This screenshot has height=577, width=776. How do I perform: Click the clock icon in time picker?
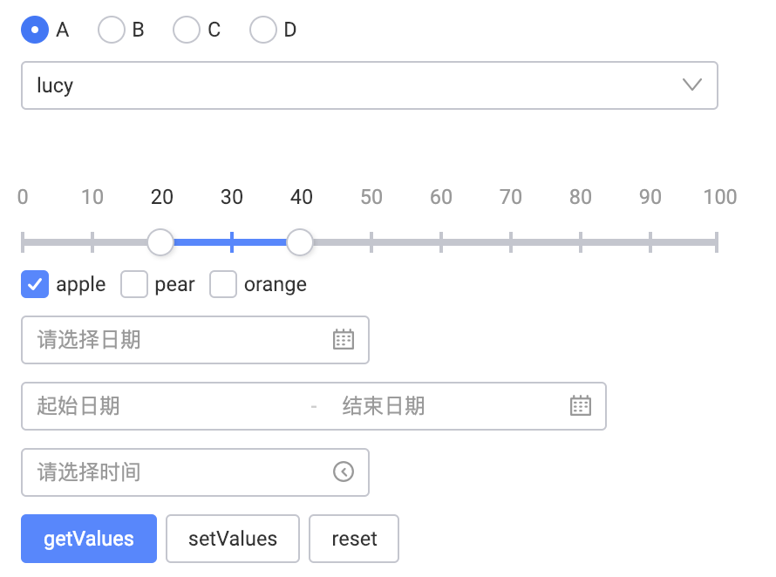click(x=343, y=472)
